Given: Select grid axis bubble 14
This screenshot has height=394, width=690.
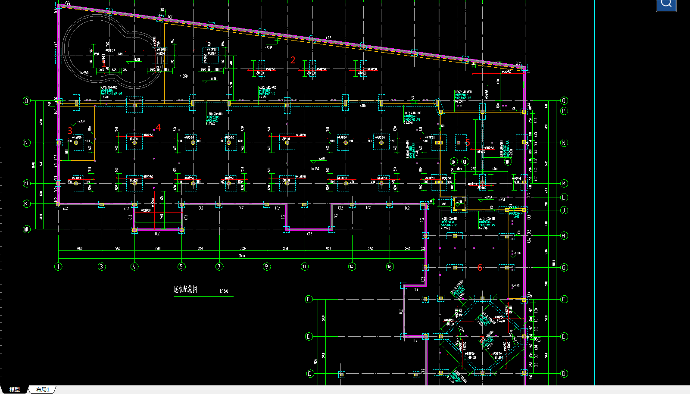Looking at the screenshot, I should pos(352,266).
